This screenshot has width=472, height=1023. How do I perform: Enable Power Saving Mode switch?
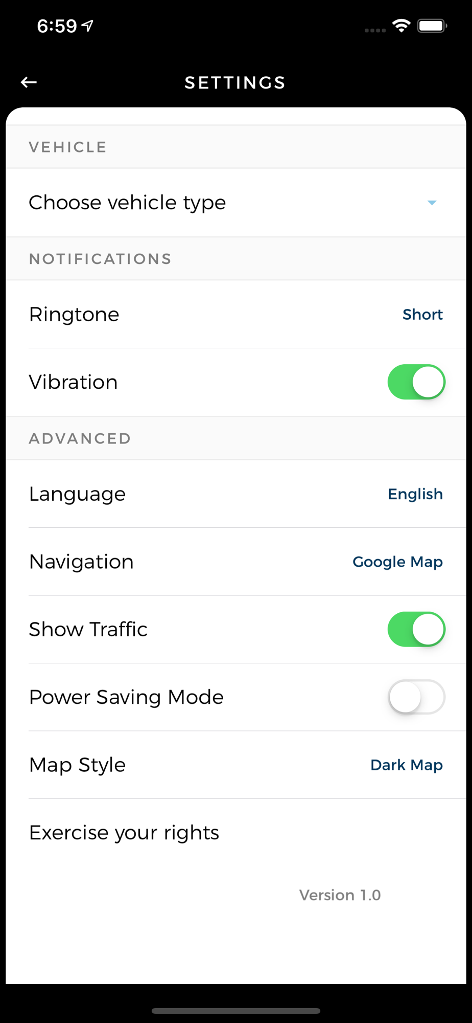[416, 697]
